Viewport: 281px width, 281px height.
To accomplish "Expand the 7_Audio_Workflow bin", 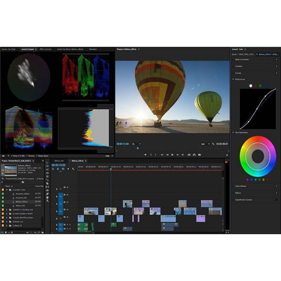I will click(7, 217).
